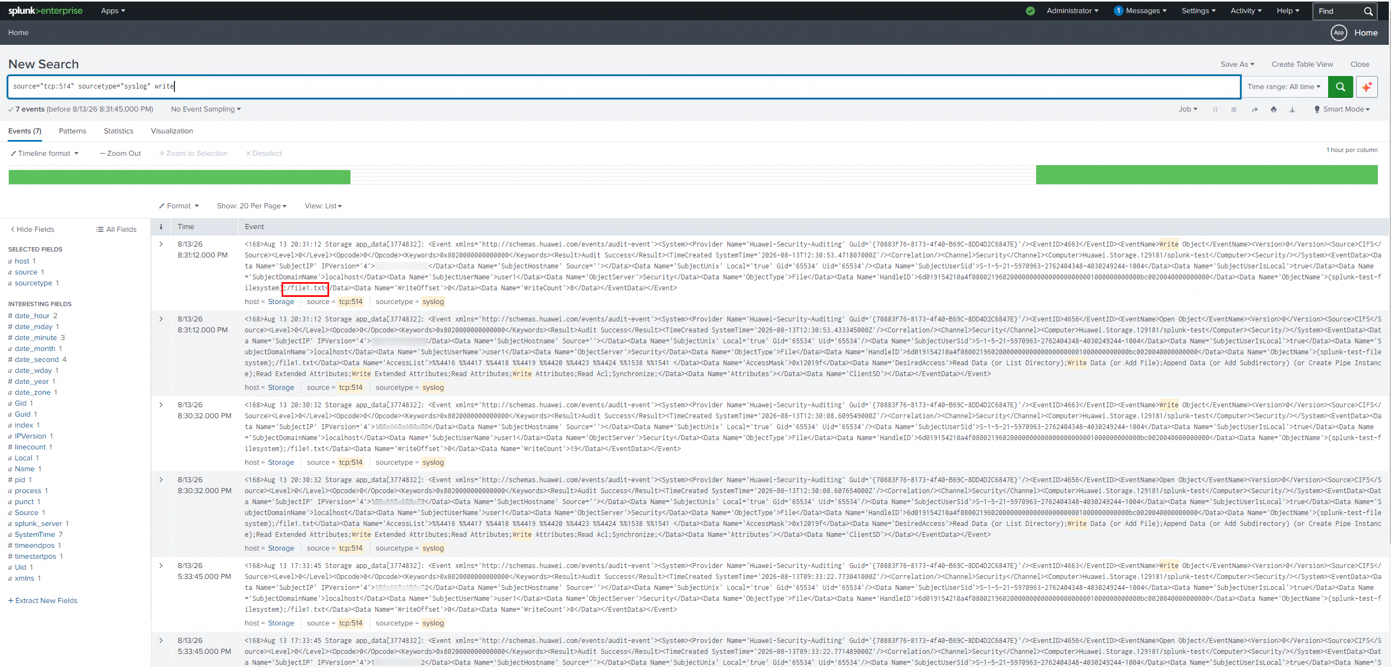This screenshot has height=667, width=1391.
Task: Switch to the Patterns tab
Action: [x=73, y=131]
